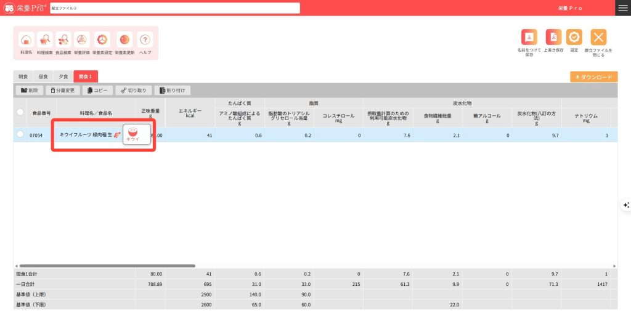The width and height of the screenshot is (631, 313).
Task: Open the 設定 settings icon
Action: (x=574, y=37)
